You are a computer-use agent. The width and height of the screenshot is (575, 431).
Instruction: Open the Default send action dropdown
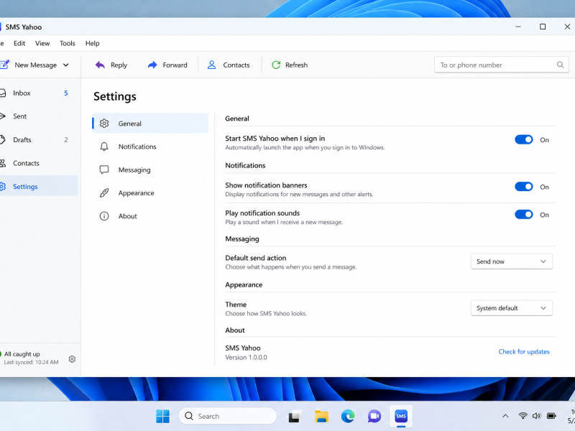pyautogui.click(x=512, y=261)
